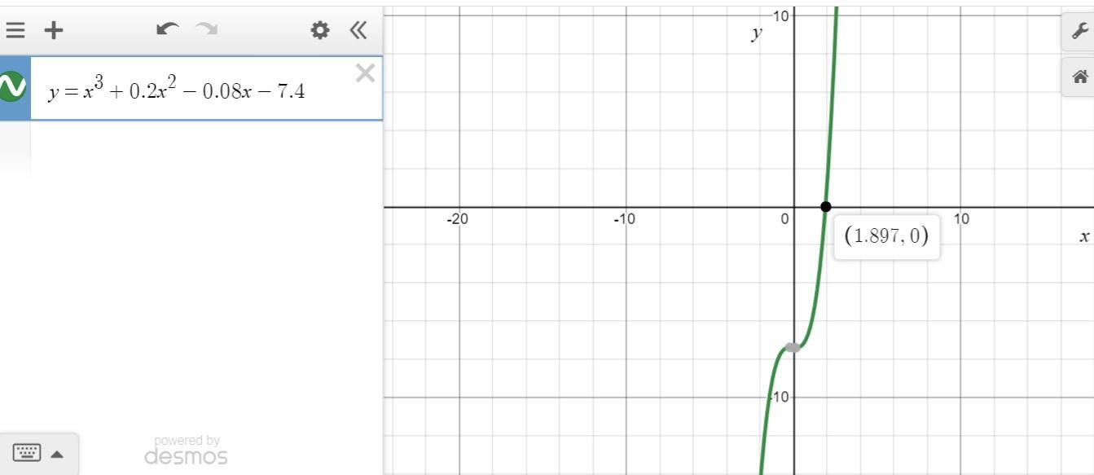Click the 10 label on the x-axis
The image size is (1094, 475).
(961, 218)
